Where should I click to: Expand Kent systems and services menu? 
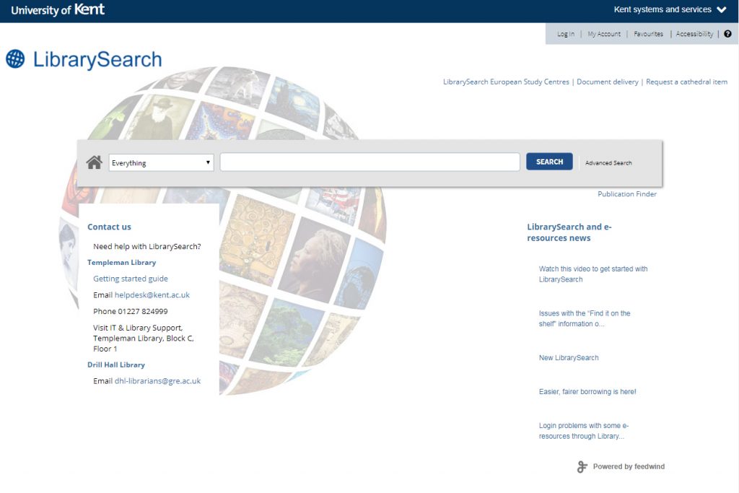pos(670,10)
